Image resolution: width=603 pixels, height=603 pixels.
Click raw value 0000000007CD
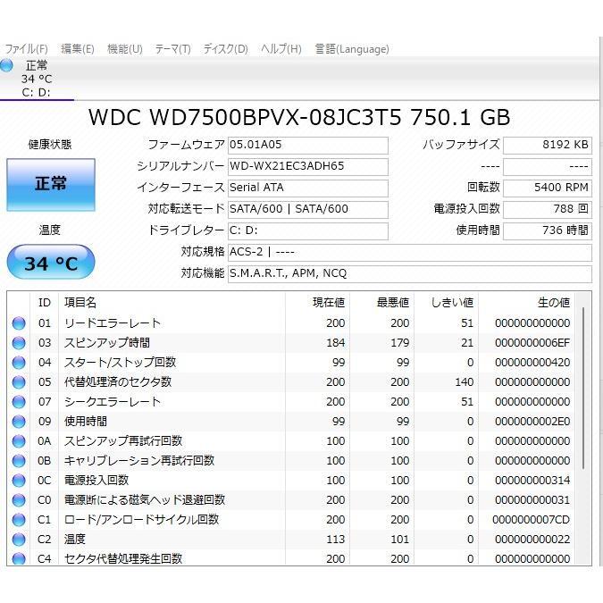(531, 520)
